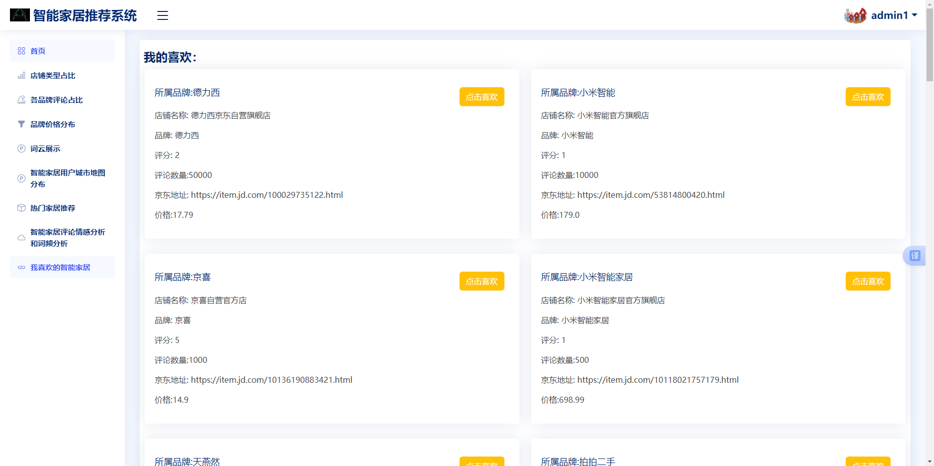Click 店铺名称: 德力西京东自营旗舰店
The width and height of the screenshot is (934, 466).
coord(213,116)
